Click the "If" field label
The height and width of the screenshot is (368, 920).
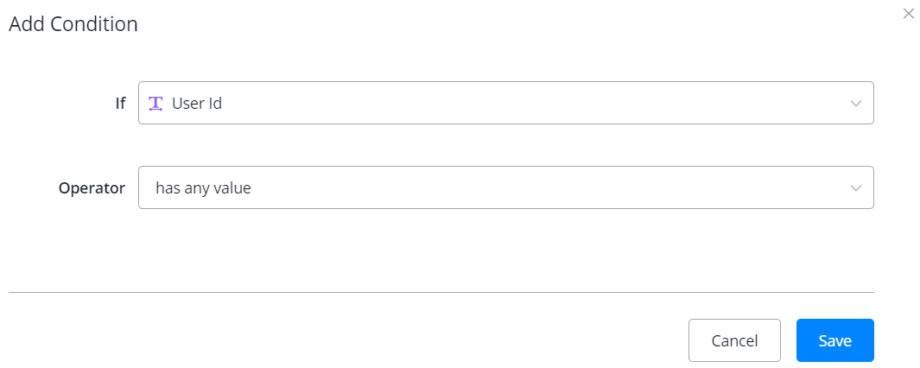(x=120, y=104)
